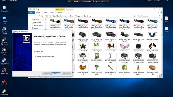Viewport: 173px width, 97px height.
Task: Open the Bandicam recording mode dropdown
Action: [x=97, y=2]
